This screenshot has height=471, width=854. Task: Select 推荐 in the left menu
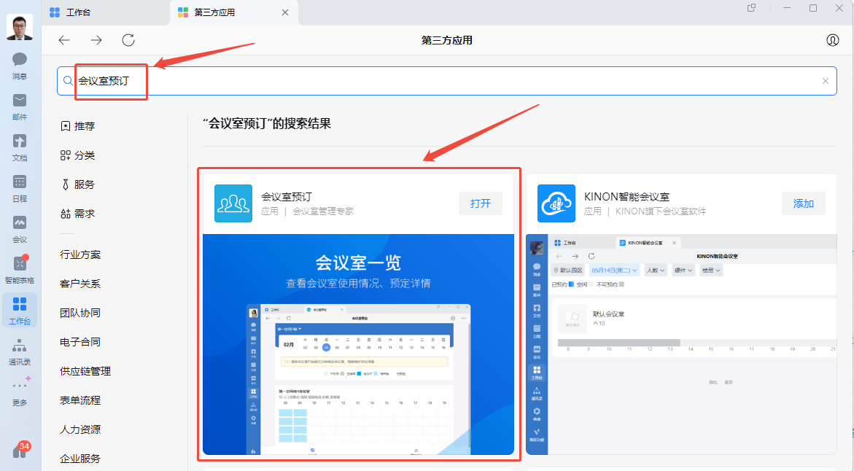point(77,126)
